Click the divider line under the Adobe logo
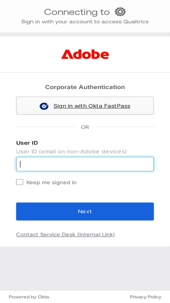The width and height of the screenshot is (170, 303). 85,73
